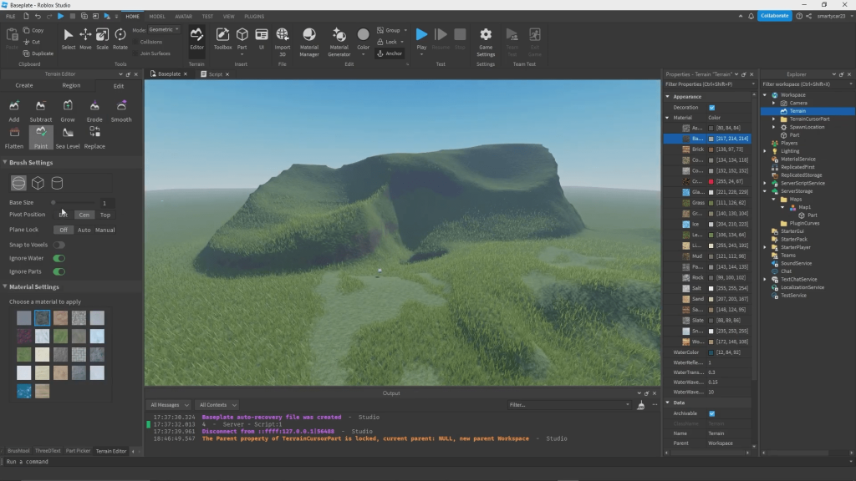Click the Basalt material color swatch

click(711, 139)
